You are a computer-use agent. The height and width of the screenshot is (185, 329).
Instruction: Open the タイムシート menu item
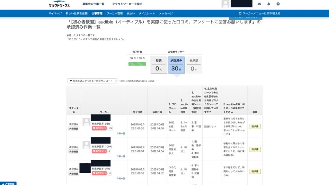147,13
